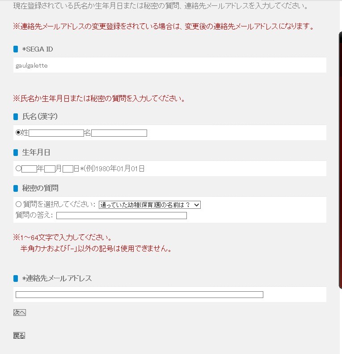The width and height of the screenshot is (342, 354).
Task: Click the 連絡先メールアドレス email input field
Action: tap(139, 294)
